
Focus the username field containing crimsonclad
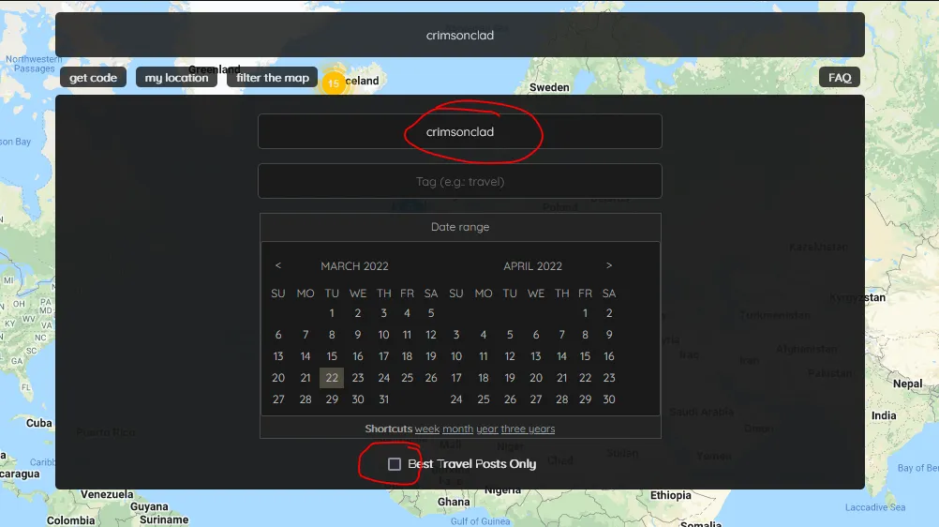[460, 131]
